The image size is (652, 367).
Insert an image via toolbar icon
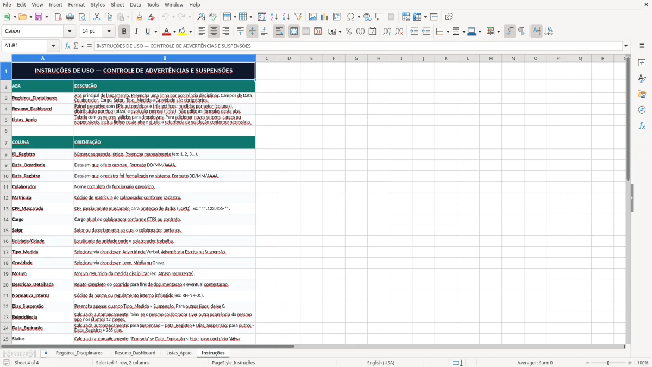coord(313,17)
